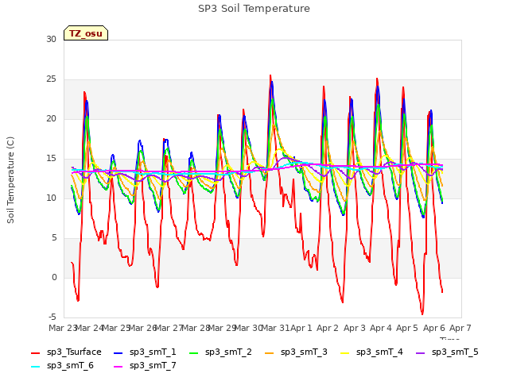Click the 20 y-axis tick label
509x381 pixels.
[x=51, y=119]
